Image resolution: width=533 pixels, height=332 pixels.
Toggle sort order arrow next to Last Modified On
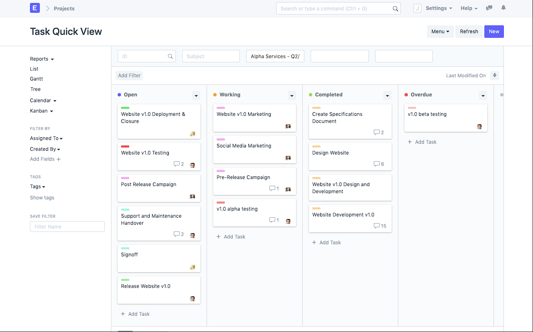(x=495, y=76)
